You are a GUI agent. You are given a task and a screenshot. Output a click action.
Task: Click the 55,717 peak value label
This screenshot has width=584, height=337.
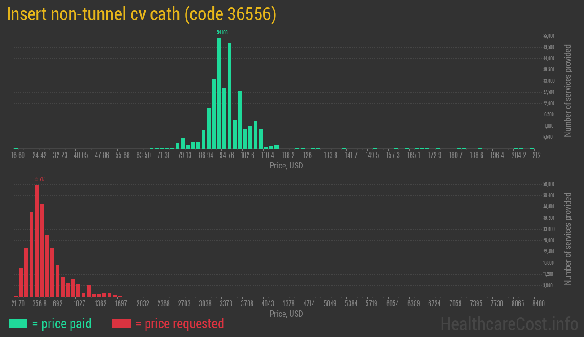(40, 179)
